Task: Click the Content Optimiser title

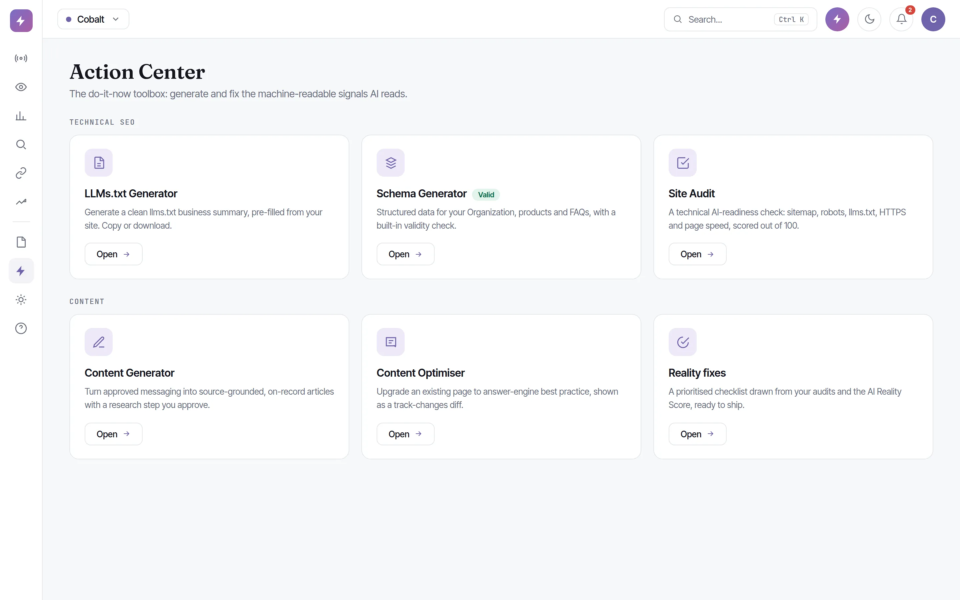Action: tap(420, 373)
